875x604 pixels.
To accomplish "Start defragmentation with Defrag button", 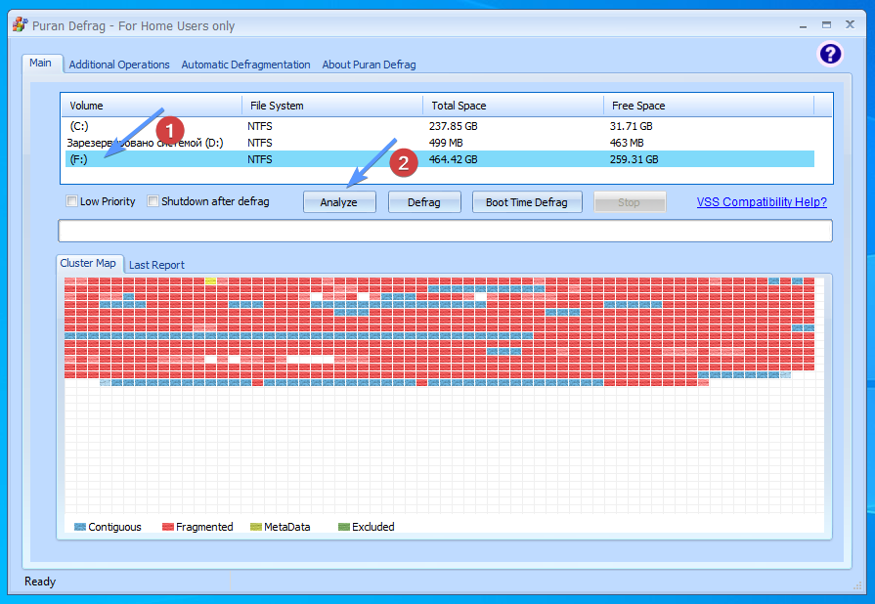I will tap(424, 202).
